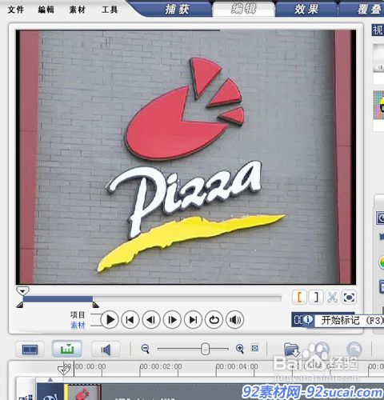The image size is (384, 400).
Task: Open the 素材 menu
Action: point(78,10)
